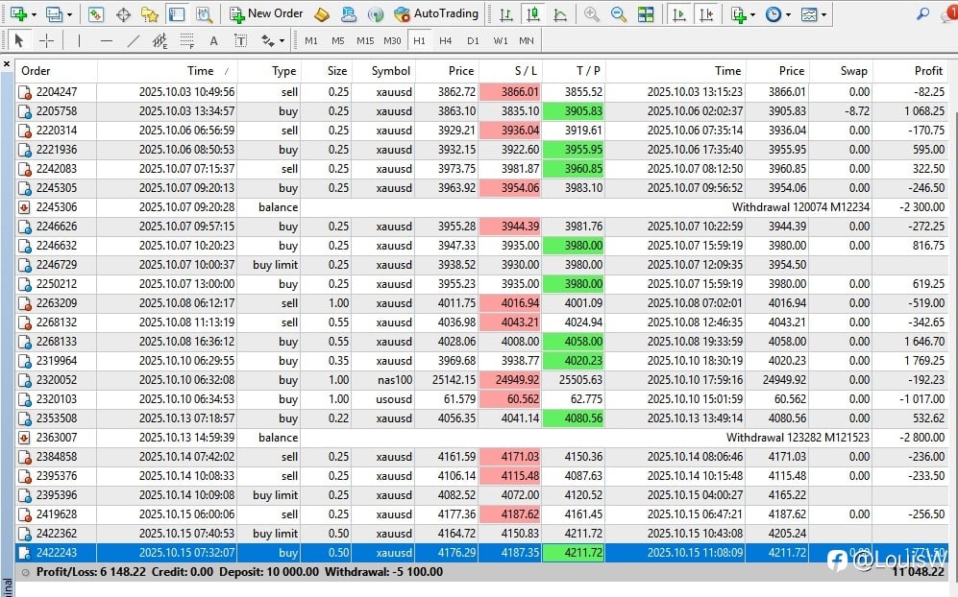This screenshot has width=958, height=597.
Task: Open the search magnifier icon
Action: [922, 13]
